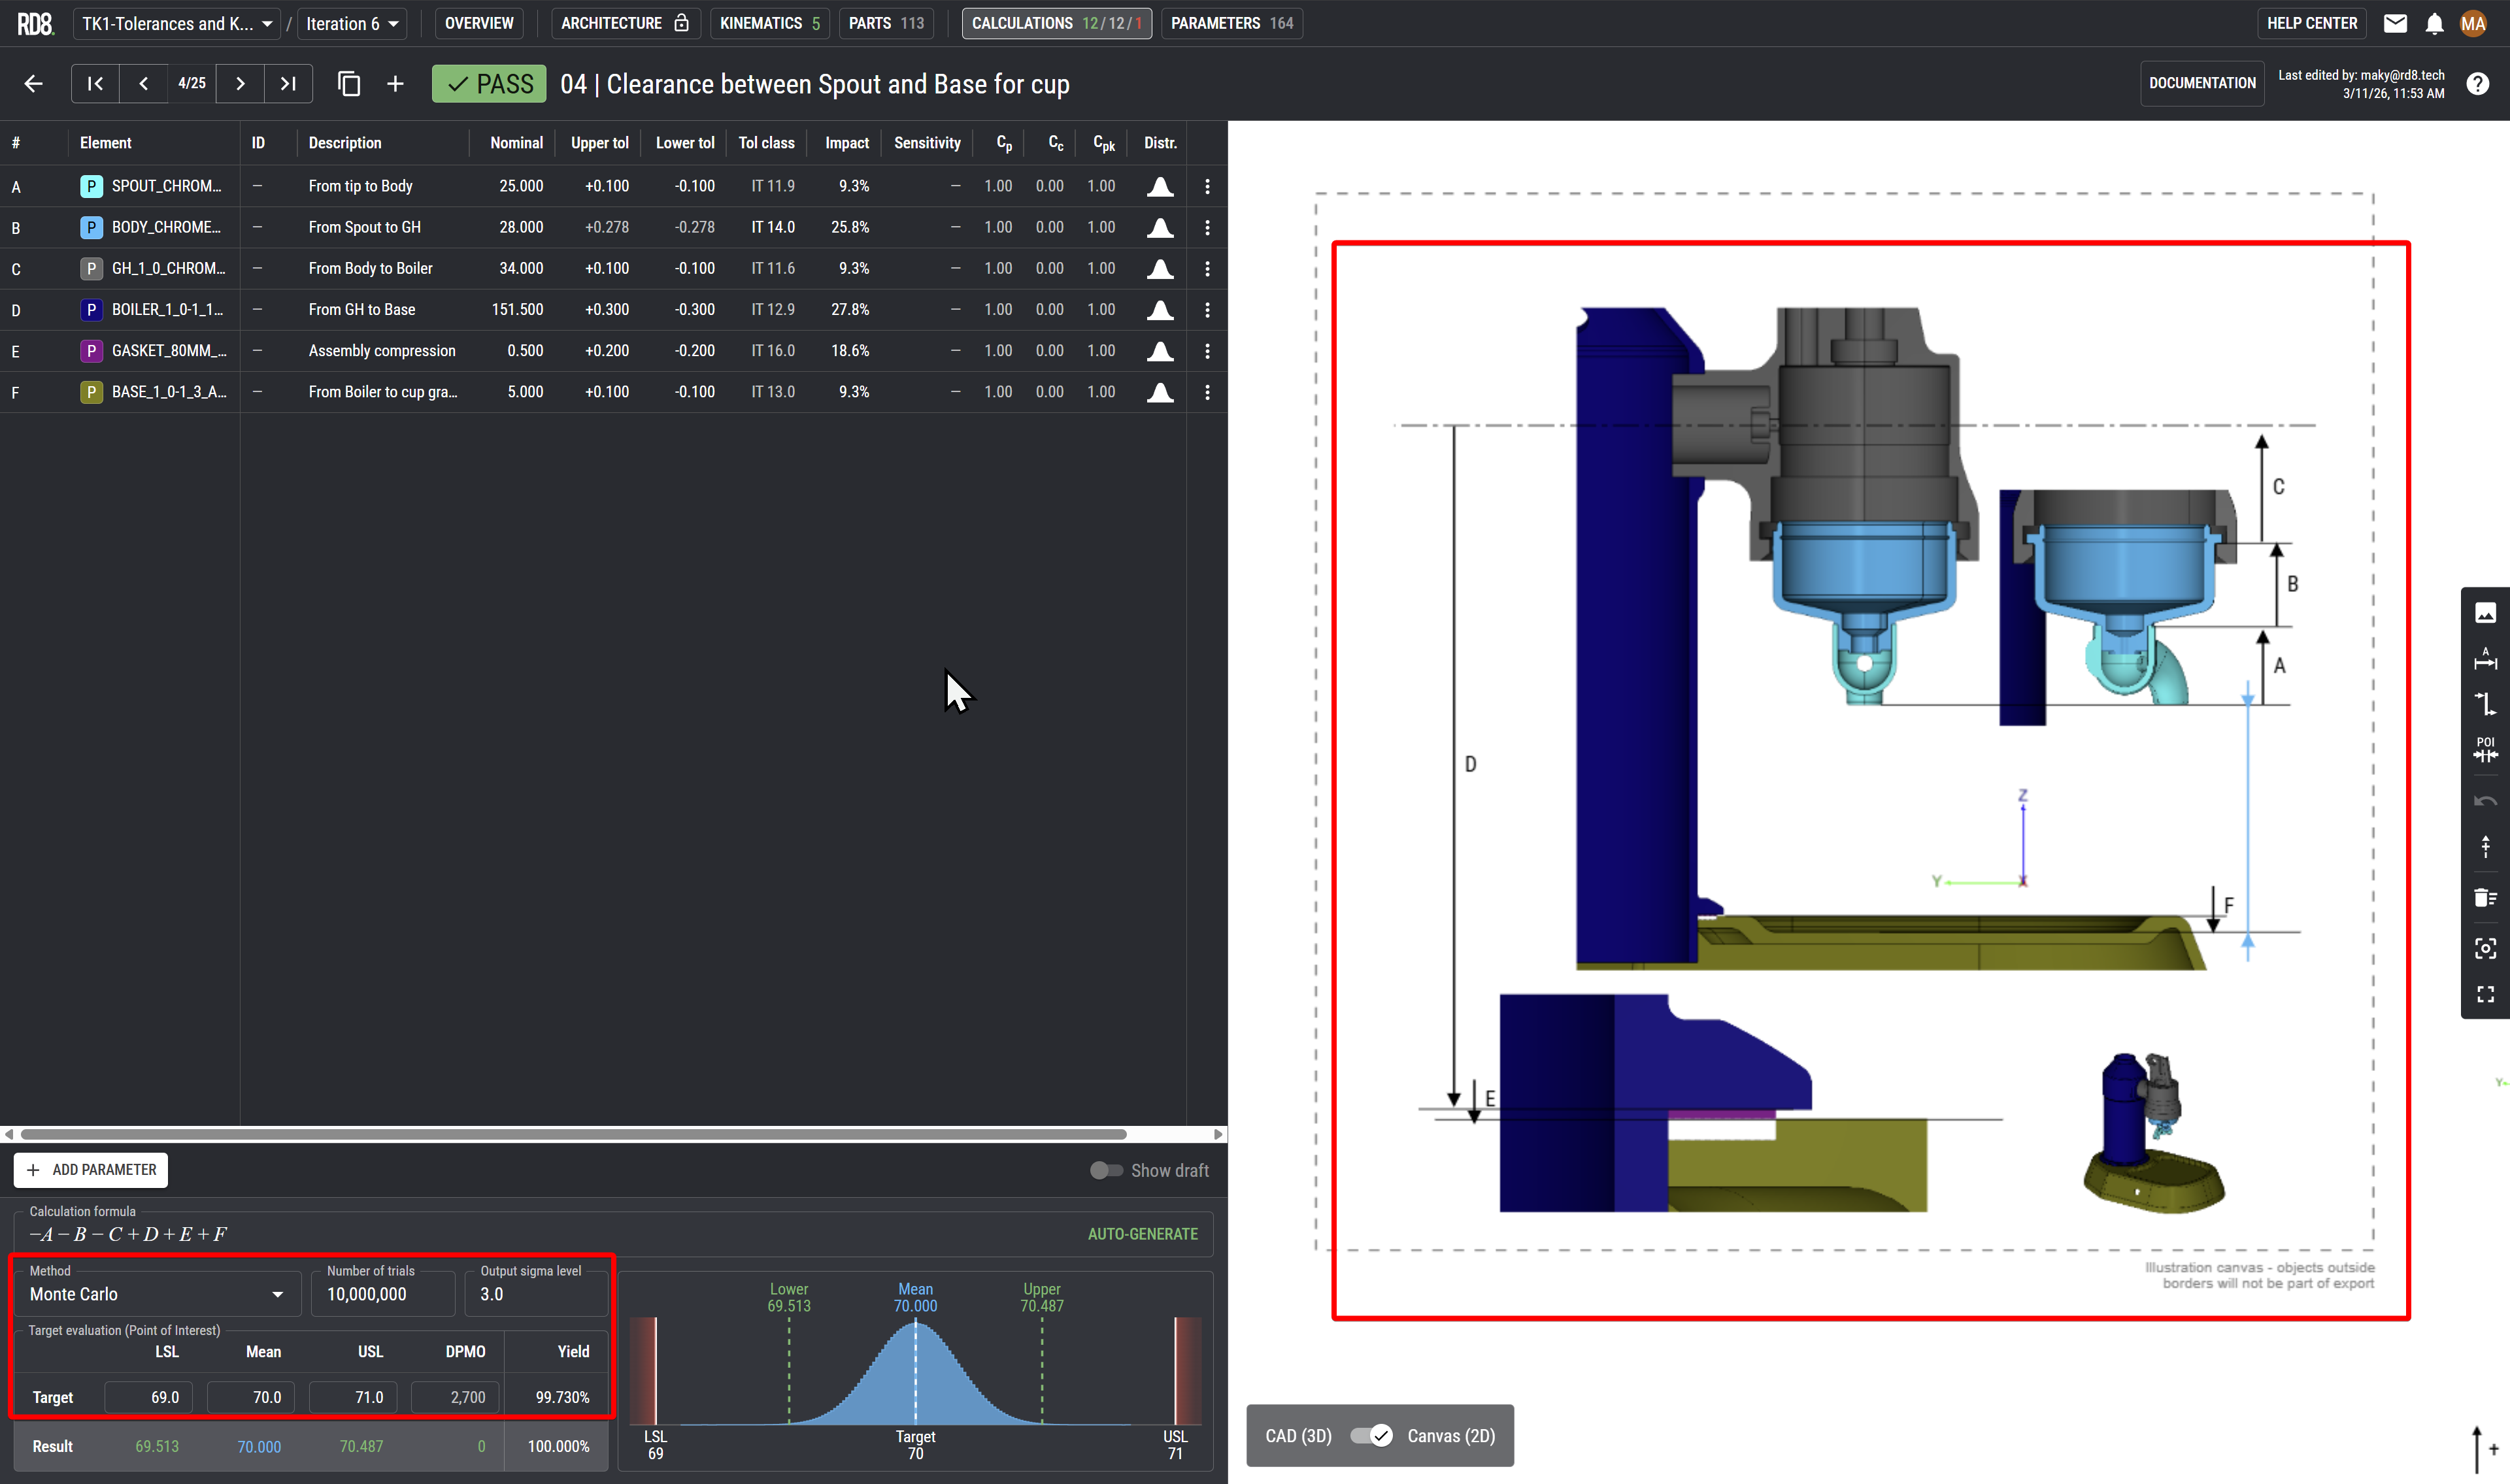This screenshot has width=2510, height=1484.
Task: Expand the Iteration 6 dropdown
Action: point(352,23)
